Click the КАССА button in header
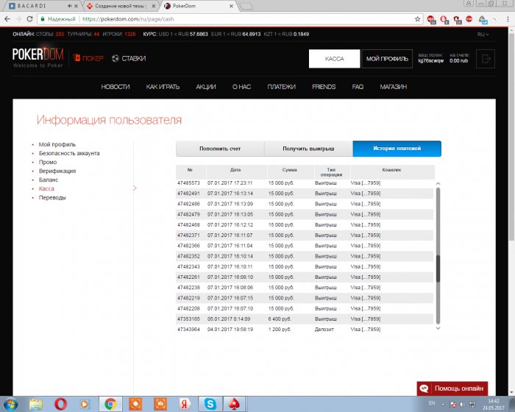The height and width of the screenshot is (412, 515). click(334, 59)
